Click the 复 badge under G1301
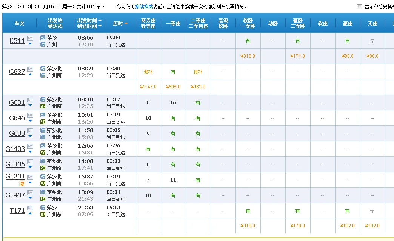Screen dimensions: 394x241 click(22, 183)
